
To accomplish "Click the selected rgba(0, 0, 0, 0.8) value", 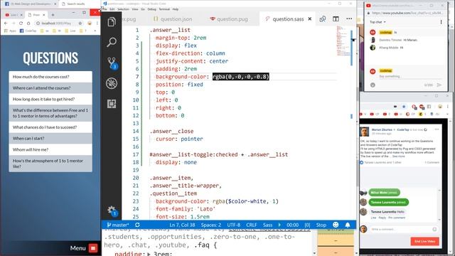I will coord(241,77).
